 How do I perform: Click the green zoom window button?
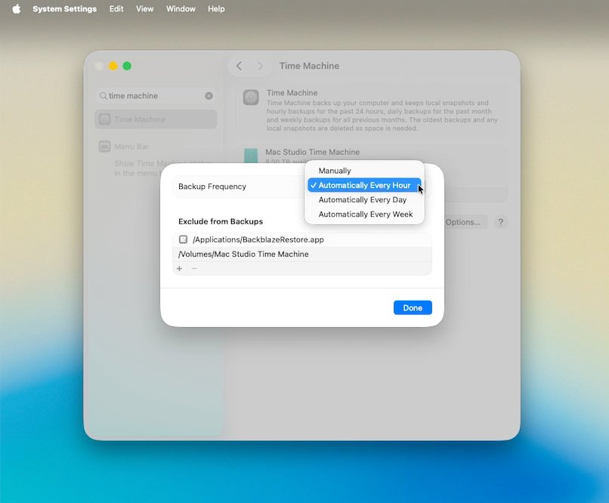point(127,66)
